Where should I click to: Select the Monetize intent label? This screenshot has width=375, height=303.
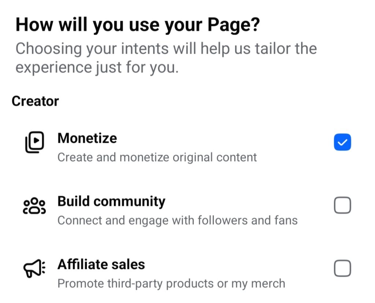pyautogui.click(x=87, y=138)
